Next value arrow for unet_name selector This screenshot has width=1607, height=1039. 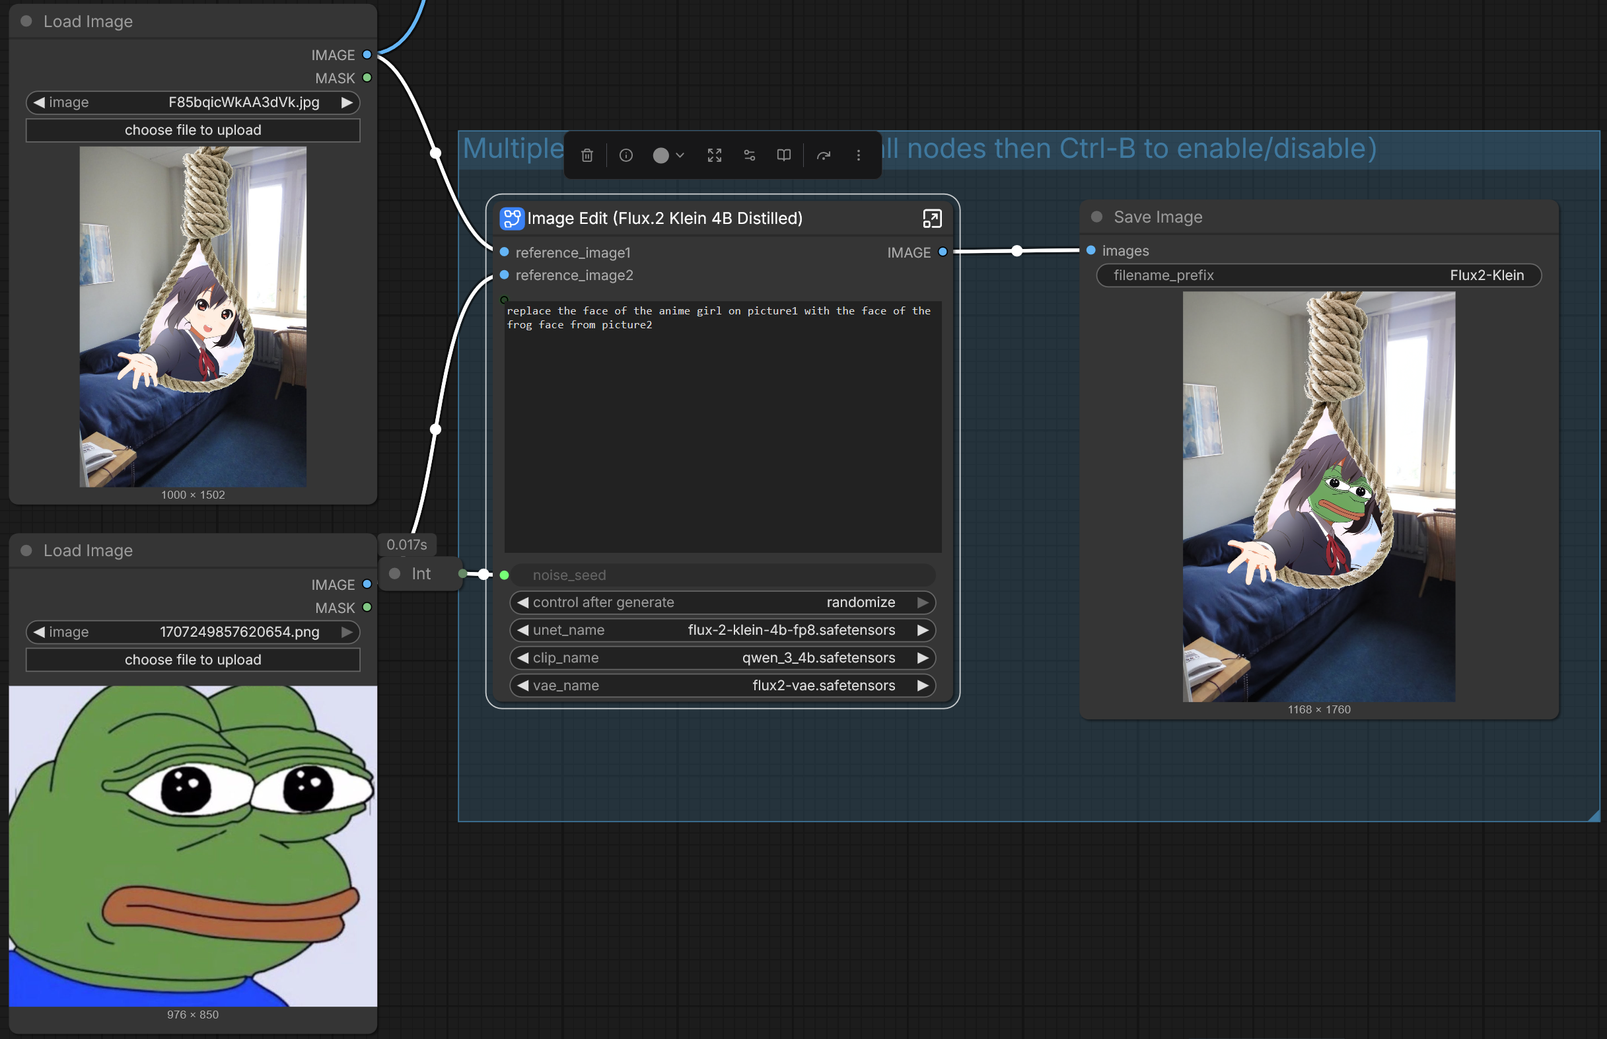[x=922, y=629]
